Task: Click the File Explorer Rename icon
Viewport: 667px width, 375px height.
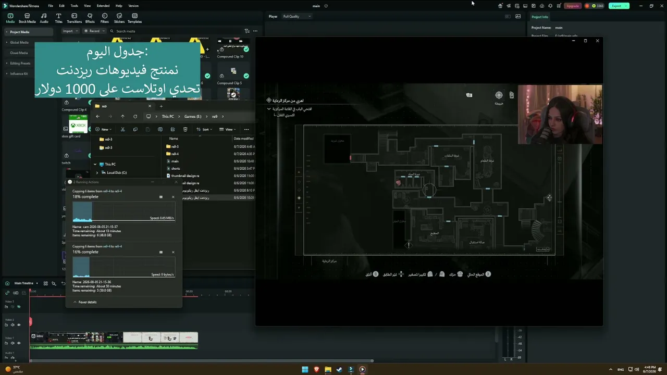Action: point(160,129)
